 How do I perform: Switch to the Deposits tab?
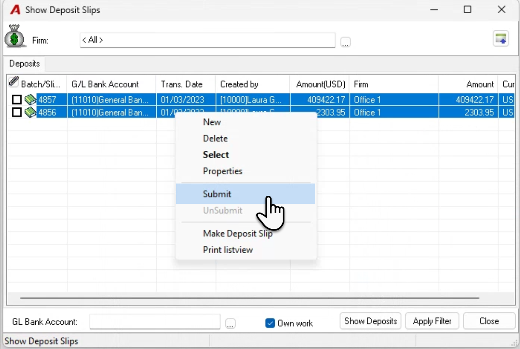(25, 64)
